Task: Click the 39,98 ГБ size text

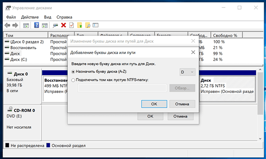Action: click(x=14, y=85)
